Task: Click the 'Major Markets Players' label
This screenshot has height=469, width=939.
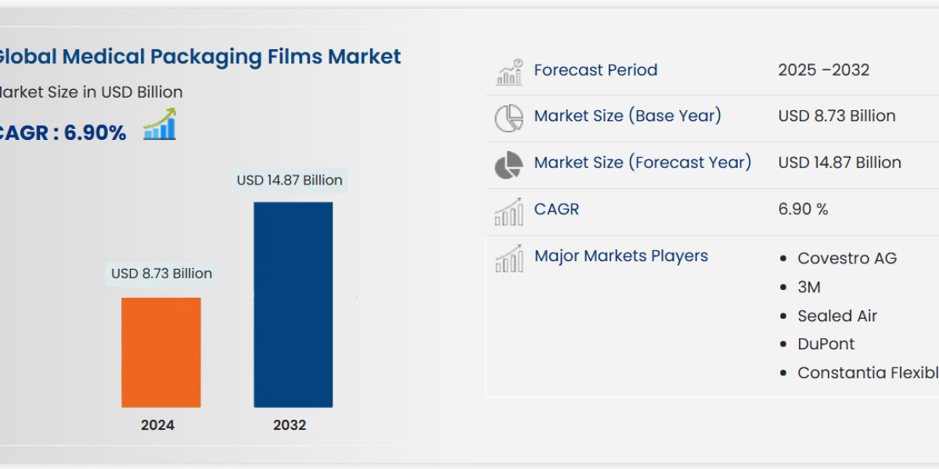Action: (621, 256)
